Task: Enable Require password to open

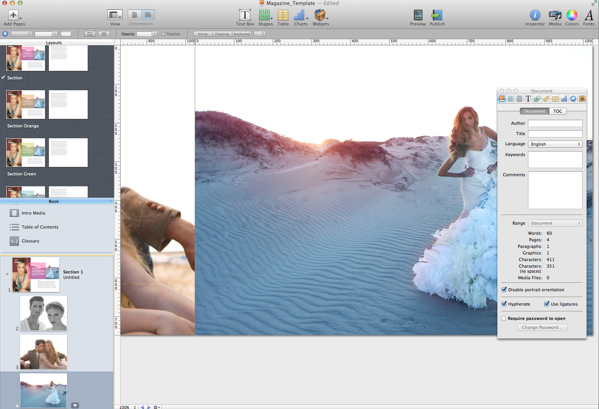Action: click(x=504, y=318)
